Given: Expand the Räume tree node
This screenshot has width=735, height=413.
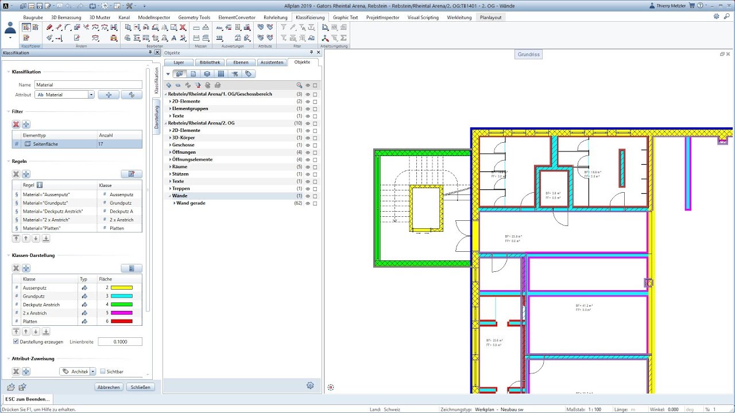Looking at the screenshot, I should click(x=170, y=167).
